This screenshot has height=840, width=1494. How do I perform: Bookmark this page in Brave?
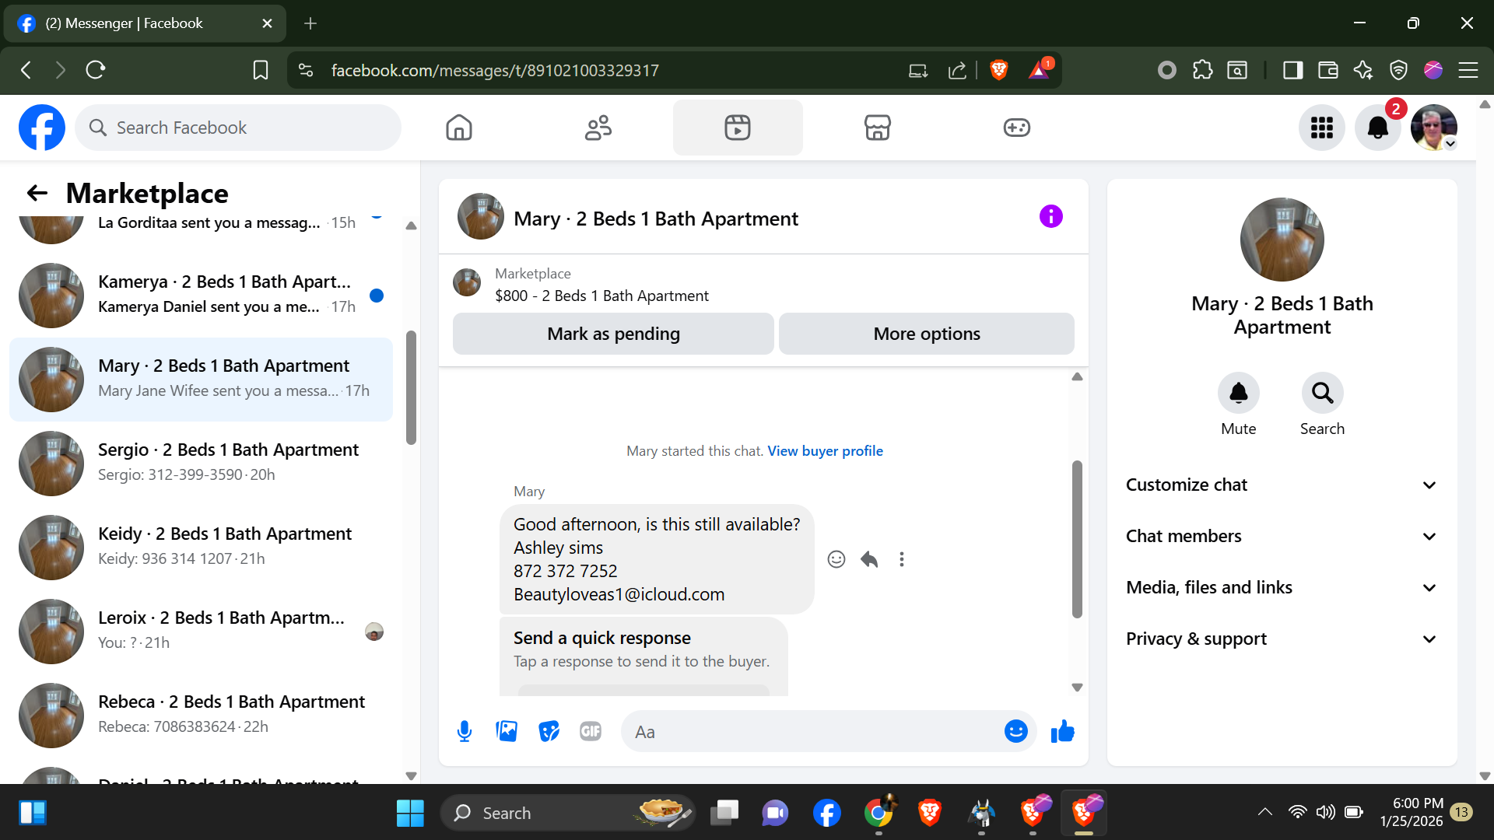[261, 70]
